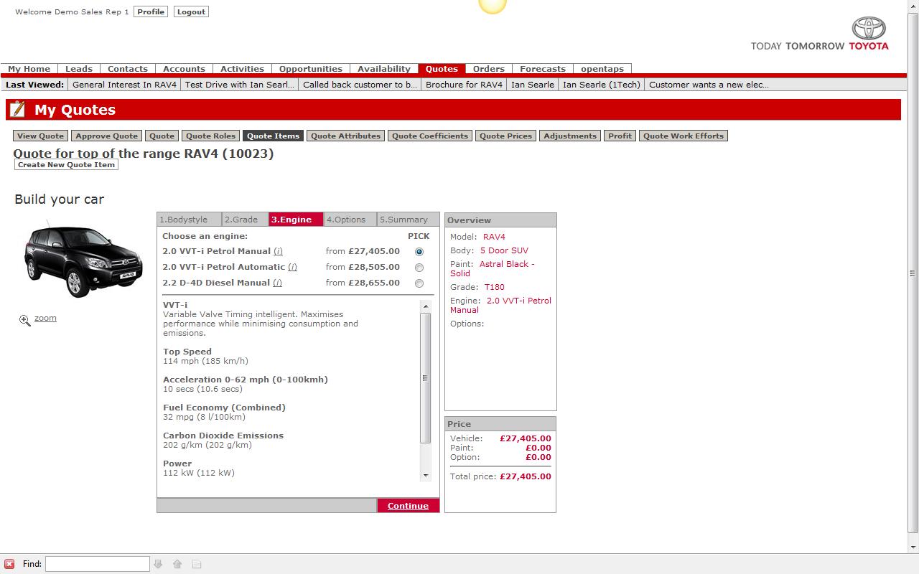Open info (i) for 2.0 VVT-i Petrol Automatic

[292, 267]
